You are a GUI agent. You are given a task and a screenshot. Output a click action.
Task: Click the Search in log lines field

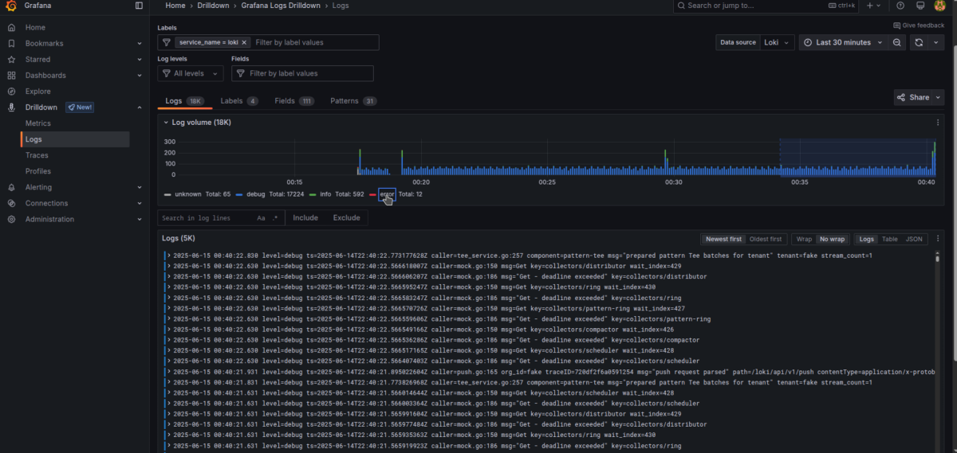(x=205, y=218)
